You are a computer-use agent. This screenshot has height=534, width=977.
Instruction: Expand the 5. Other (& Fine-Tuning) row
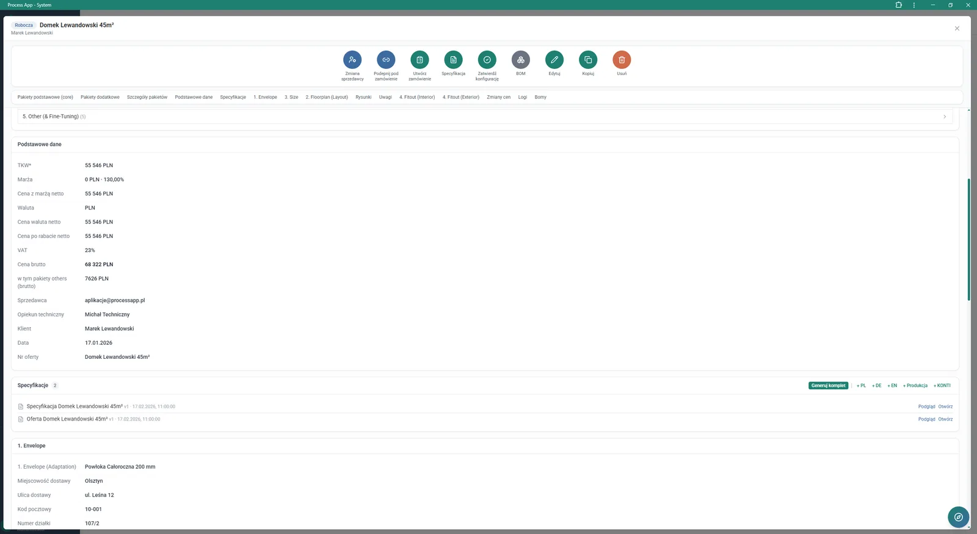click(485, 117)
